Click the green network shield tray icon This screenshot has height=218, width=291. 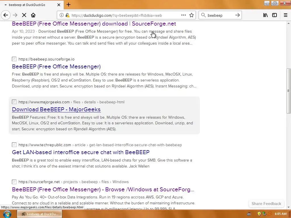264,214
